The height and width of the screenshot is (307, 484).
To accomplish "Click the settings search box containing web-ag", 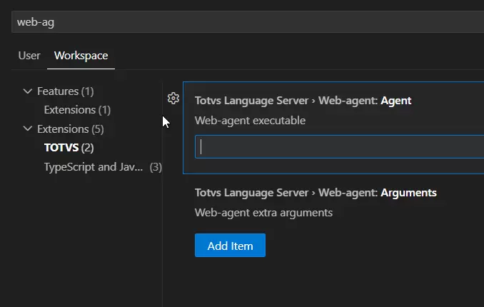I will click(x=243, y=22).
